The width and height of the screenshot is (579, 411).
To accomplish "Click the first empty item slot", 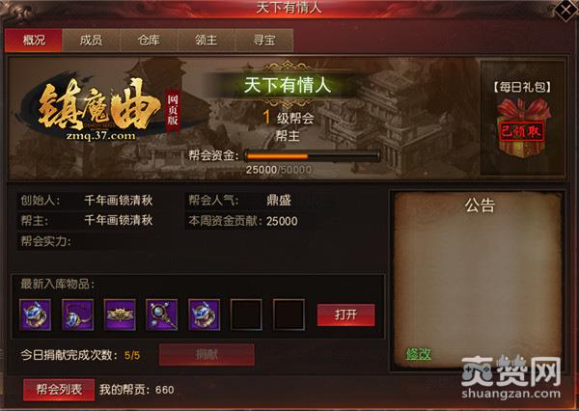I will pos(246,315).
